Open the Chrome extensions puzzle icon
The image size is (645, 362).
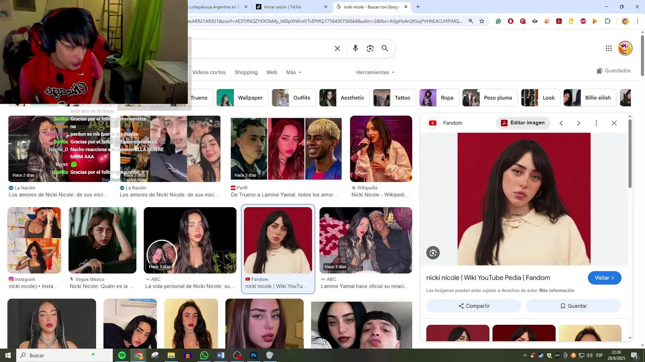click(607, 21)
